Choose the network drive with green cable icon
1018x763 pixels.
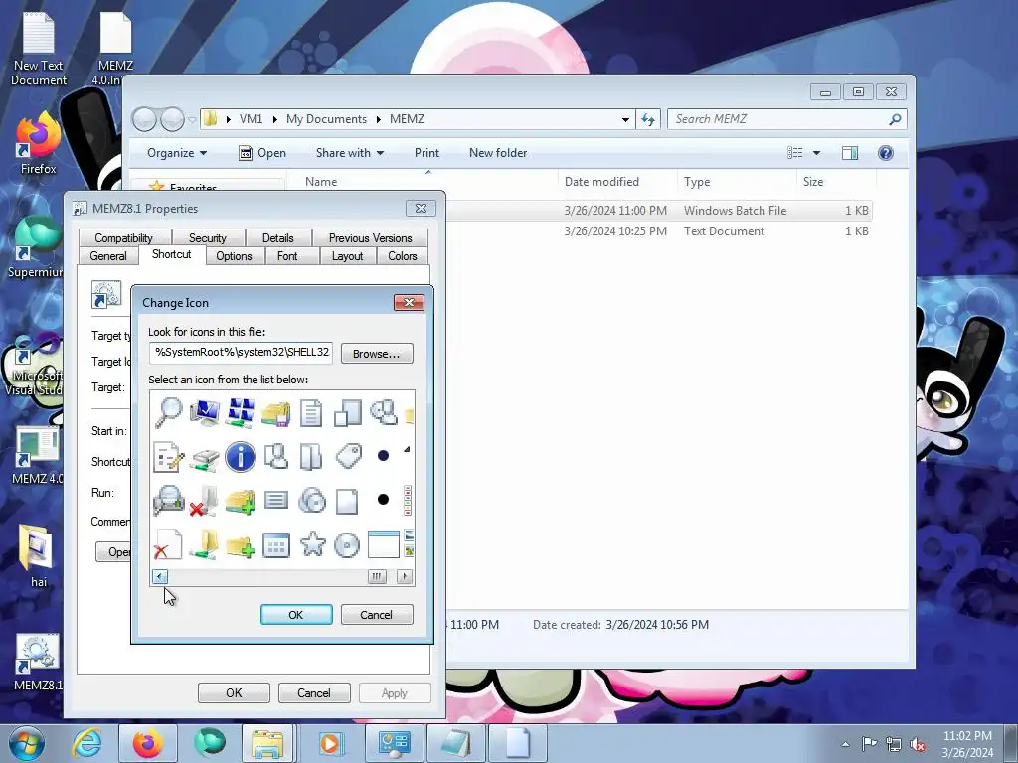point(205,458)
